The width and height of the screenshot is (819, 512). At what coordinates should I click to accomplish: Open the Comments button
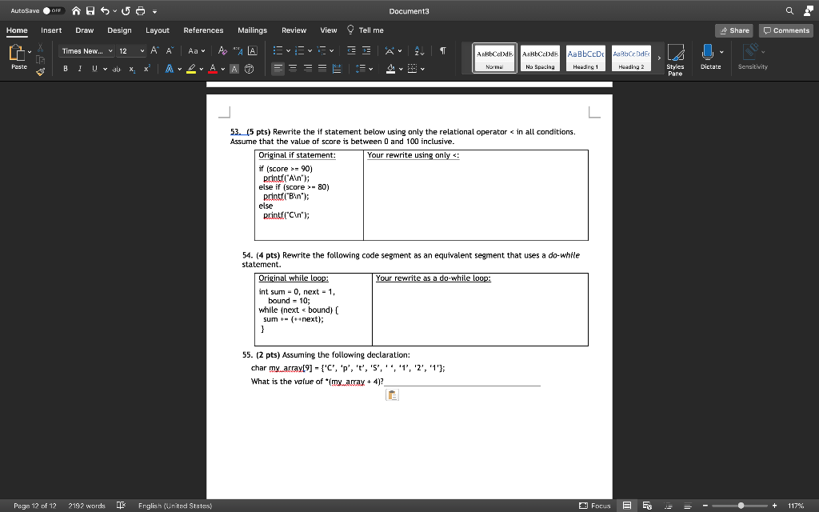(x=786, y=30)
